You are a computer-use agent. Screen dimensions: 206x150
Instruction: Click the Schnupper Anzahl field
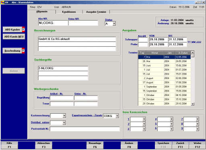pyautogui.click(x=143, y=40)
